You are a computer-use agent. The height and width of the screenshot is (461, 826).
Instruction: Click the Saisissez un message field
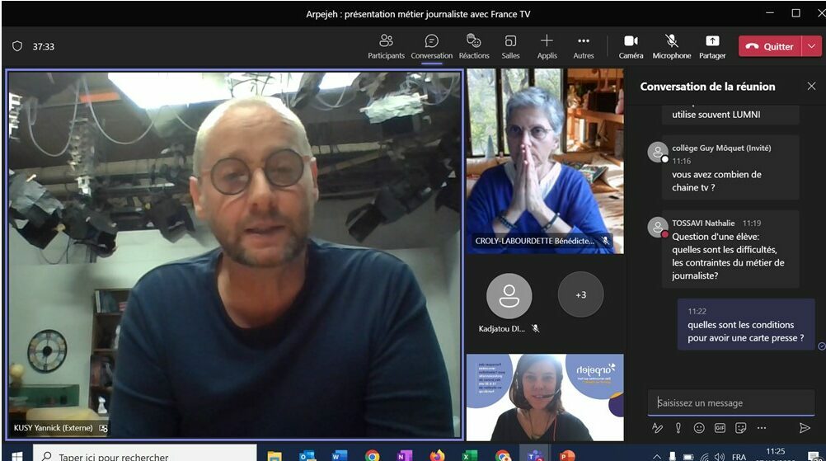(x=730, y=403)
